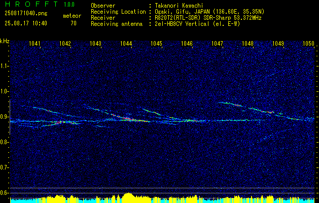Click time axis marker 1043
The width and height of the screenshot is (319, 203).
[96, 43]
